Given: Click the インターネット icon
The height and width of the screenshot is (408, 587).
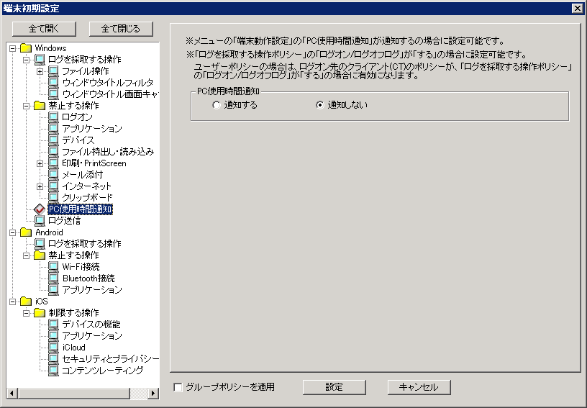Looking at the screenshot, I should point(53,186).
